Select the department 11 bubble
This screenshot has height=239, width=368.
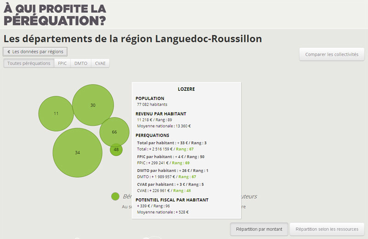[56, 113]
